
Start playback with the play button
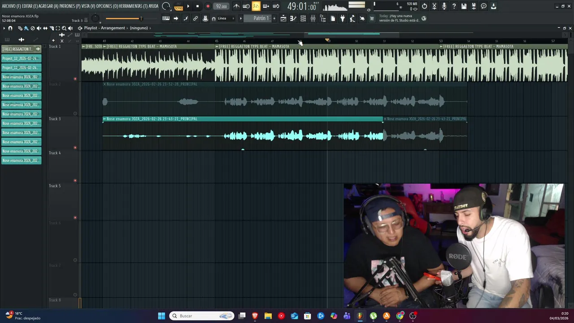[188, 6]
